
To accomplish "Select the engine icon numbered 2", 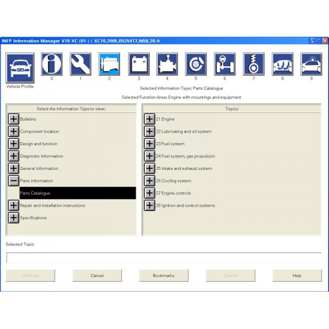I will pyautogui.click(x=109, y=64).
